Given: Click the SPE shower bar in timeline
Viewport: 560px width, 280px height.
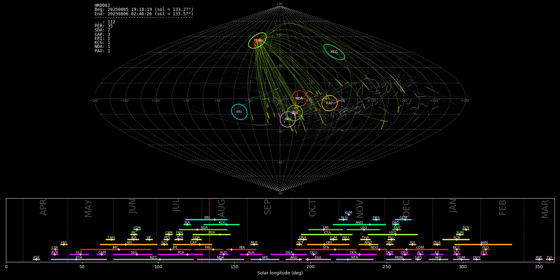Looking at the screenshot, I should click(x=265, y=259).
